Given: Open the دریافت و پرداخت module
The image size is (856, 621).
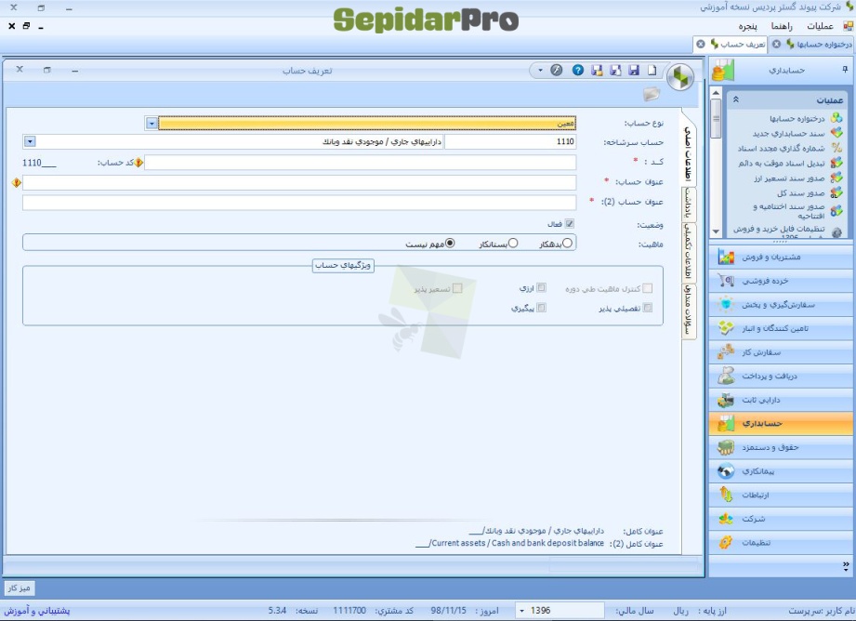Looking at the screenshot, I should pos(781,376).
